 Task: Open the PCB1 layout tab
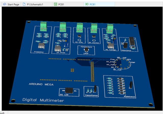point(68,4)
